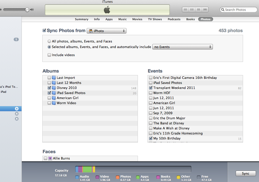The height and width of the screenshot is (182, 259).
Task: Click the Audio capacity legend swatch
Action: coord(77,177)
